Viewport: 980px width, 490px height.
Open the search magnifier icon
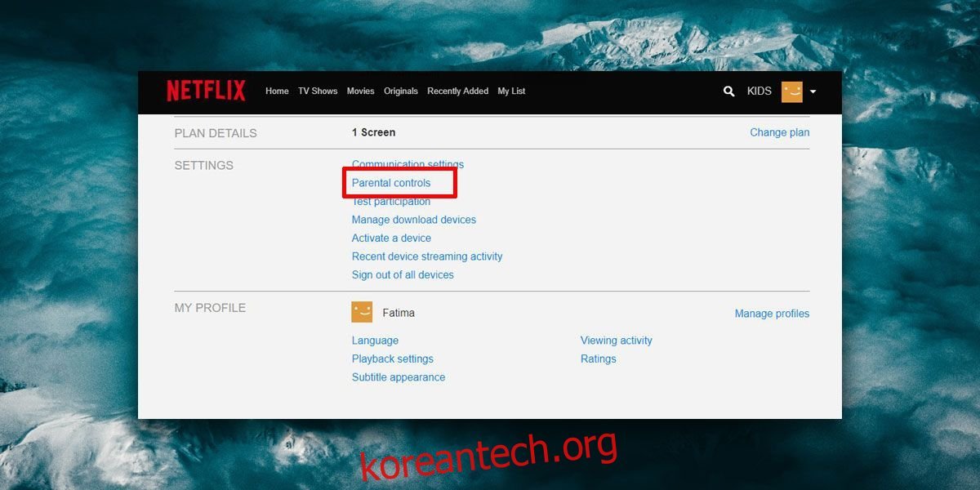click(729, 91)
